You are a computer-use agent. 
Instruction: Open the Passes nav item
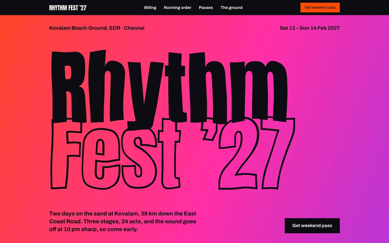(206, 7)
